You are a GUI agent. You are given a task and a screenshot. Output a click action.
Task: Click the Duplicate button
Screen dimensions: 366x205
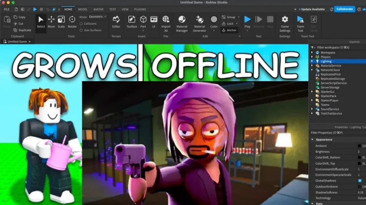(23, 30)
